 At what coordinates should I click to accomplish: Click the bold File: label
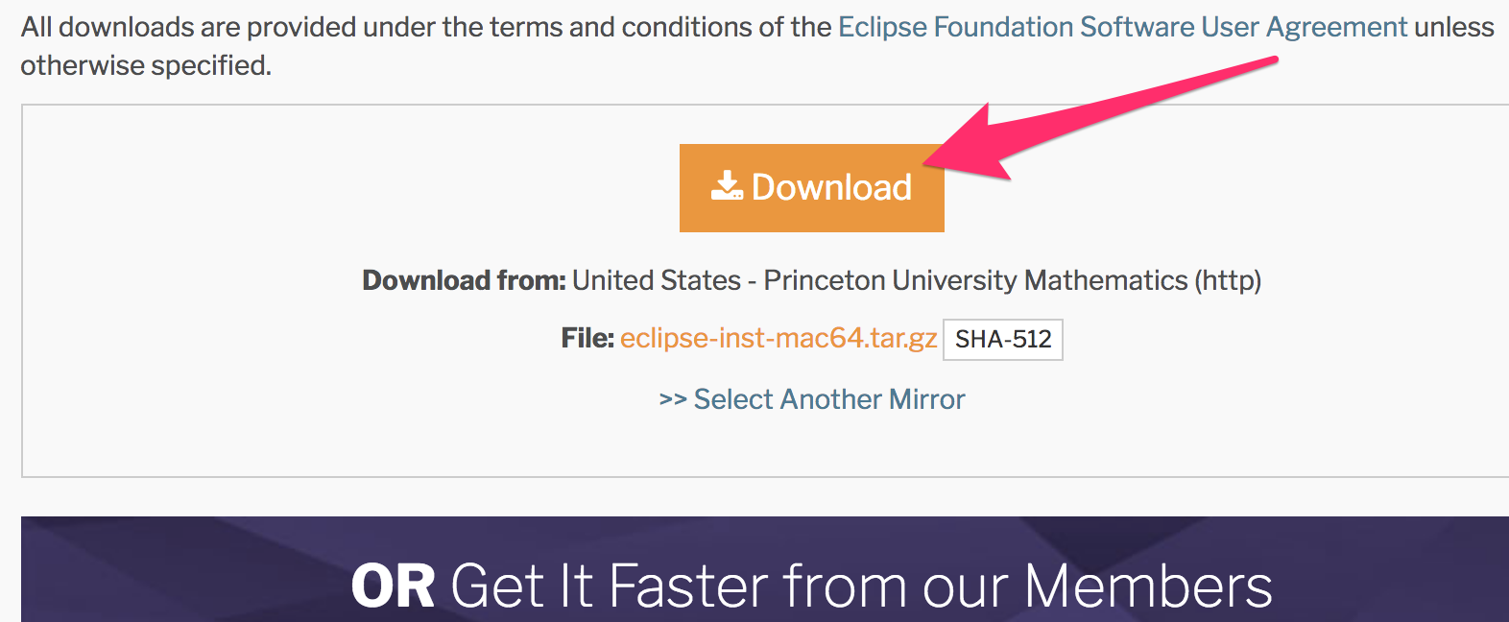pyautogui.click(x=587, y=339)
